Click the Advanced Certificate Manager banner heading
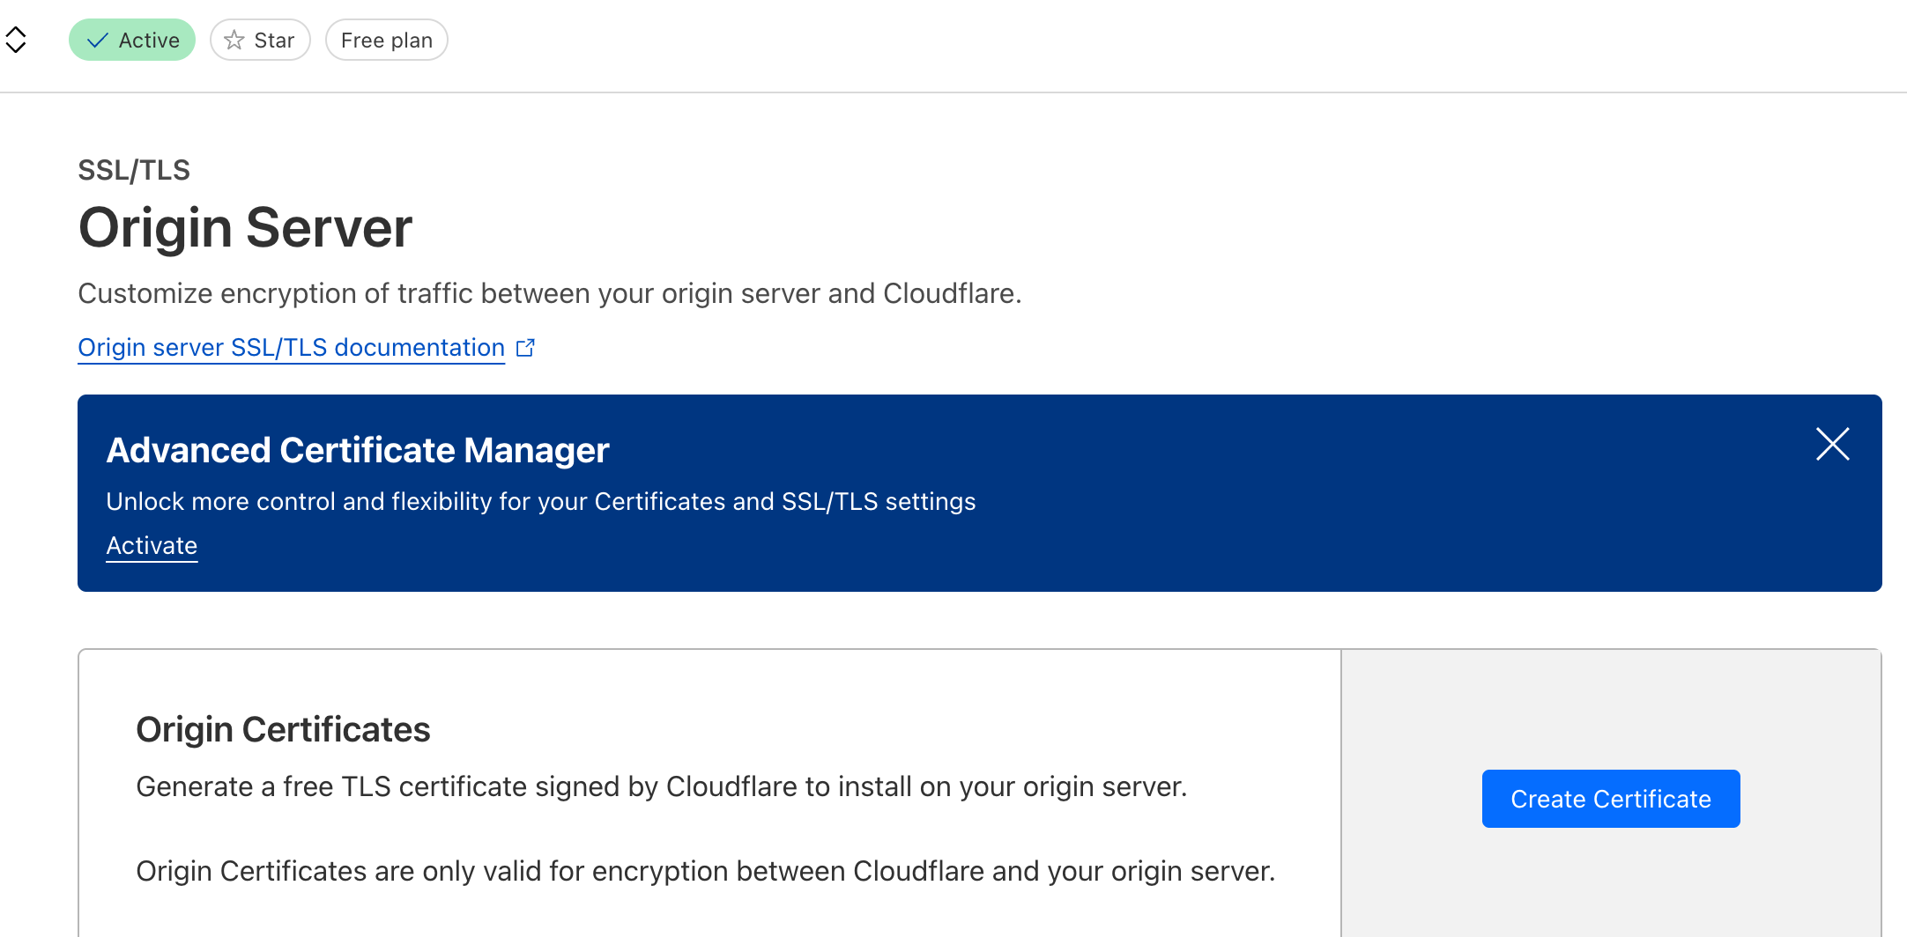1907x937 pixels. (x=358, y=450)
